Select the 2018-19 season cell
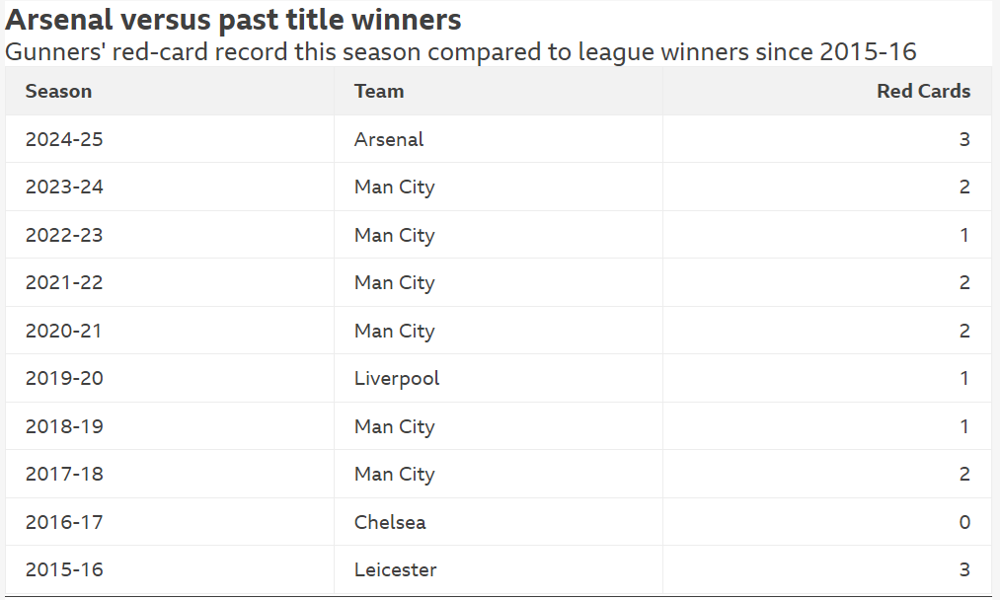Image resolution: width=1000 pixels, height=600 pixels. click(x=64, y=426)
